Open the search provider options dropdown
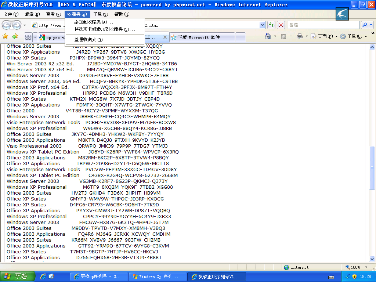 [371, 25]
